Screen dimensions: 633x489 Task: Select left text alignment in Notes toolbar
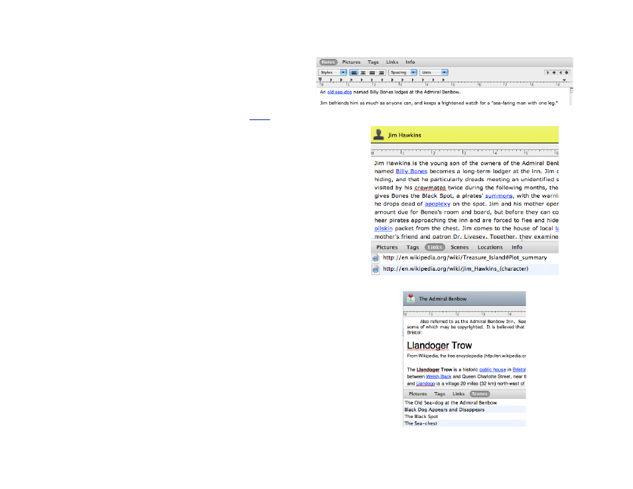click(354, 73)
